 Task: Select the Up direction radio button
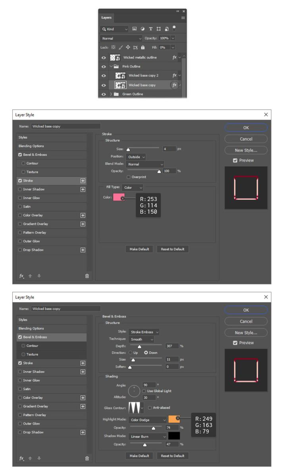tap(130, 353)
